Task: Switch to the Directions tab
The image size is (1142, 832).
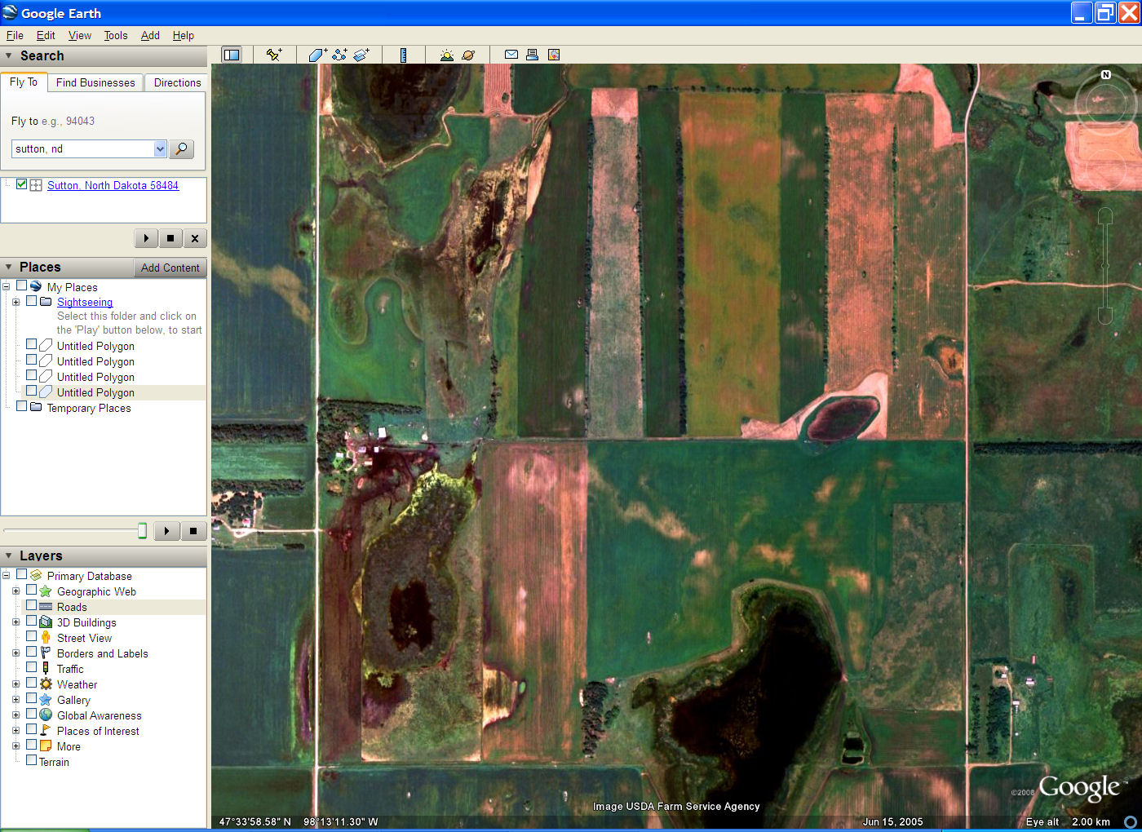Action: pyautogui.click(x=177, y=82)
